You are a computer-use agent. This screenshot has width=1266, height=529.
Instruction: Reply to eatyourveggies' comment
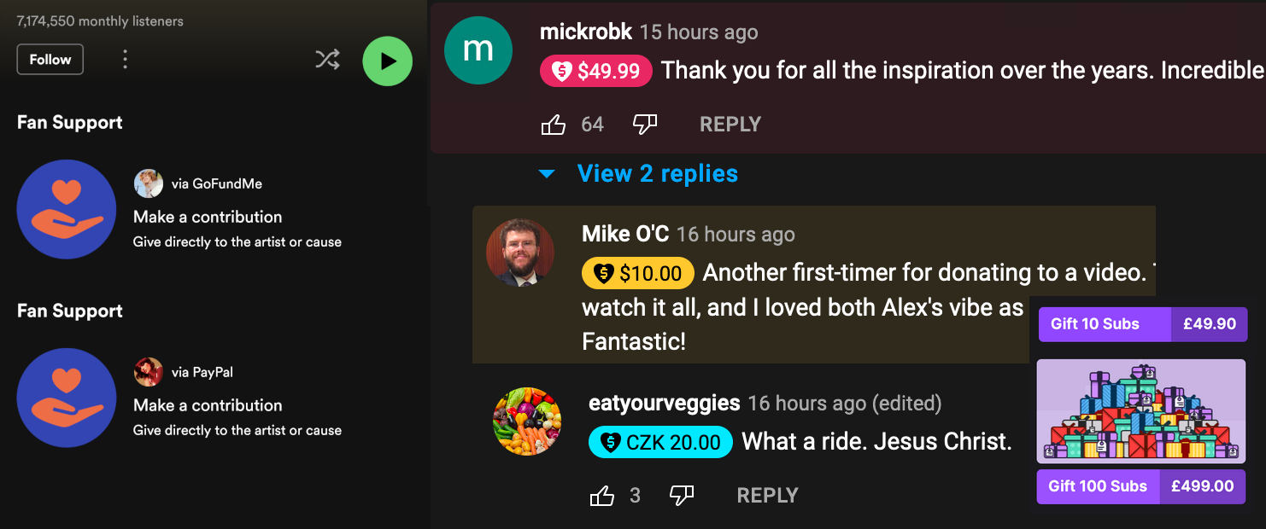tap(767, 496)
